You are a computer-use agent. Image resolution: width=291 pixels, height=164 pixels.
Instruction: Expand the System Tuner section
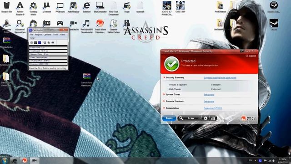click(x=164, y=94)
